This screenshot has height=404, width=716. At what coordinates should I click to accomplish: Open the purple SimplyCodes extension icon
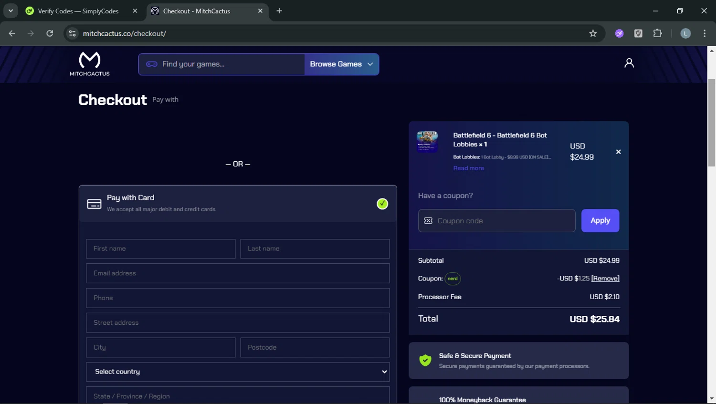(619, 33)
